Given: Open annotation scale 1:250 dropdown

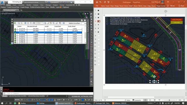Looking at the screenshot, I should click(59, 100).
